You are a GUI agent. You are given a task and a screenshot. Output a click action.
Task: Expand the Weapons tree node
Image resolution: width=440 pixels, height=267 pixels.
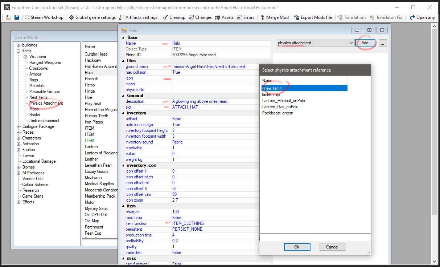(x=25, y=57)
